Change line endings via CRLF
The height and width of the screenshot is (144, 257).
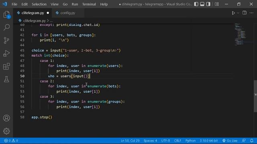pyautogui.click(x=177, y=140)
